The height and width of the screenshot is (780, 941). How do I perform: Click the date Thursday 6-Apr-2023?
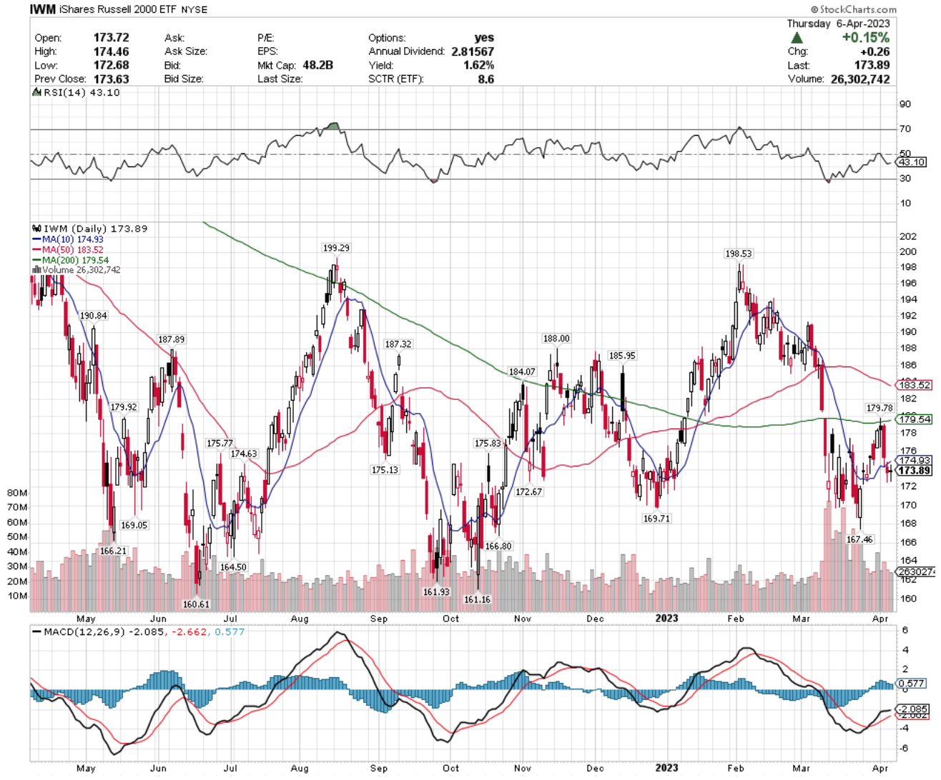[x=838, y=24]
